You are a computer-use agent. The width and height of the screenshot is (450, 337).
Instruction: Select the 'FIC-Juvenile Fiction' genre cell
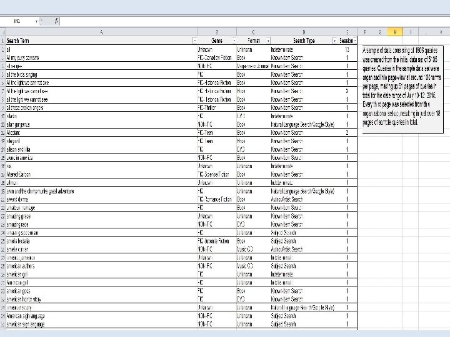pos(217,241)
